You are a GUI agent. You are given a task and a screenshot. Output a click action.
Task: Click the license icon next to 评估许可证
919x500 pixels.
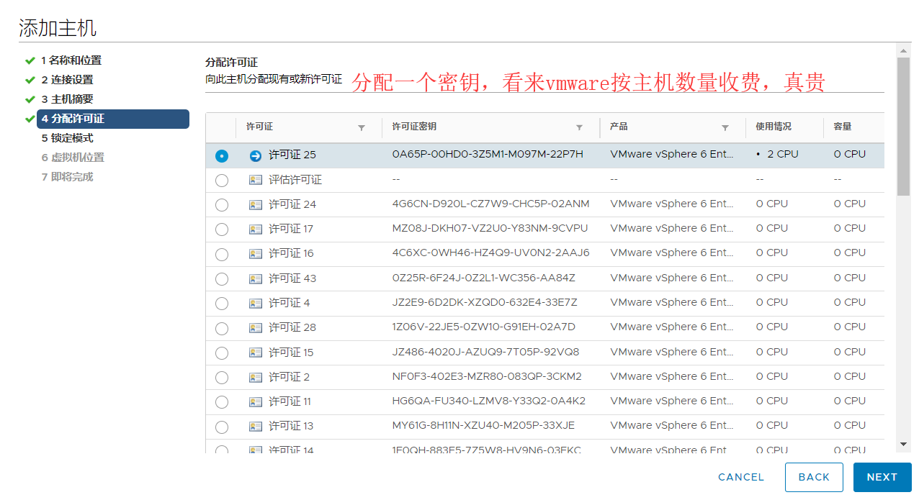(x=256, y=180)
